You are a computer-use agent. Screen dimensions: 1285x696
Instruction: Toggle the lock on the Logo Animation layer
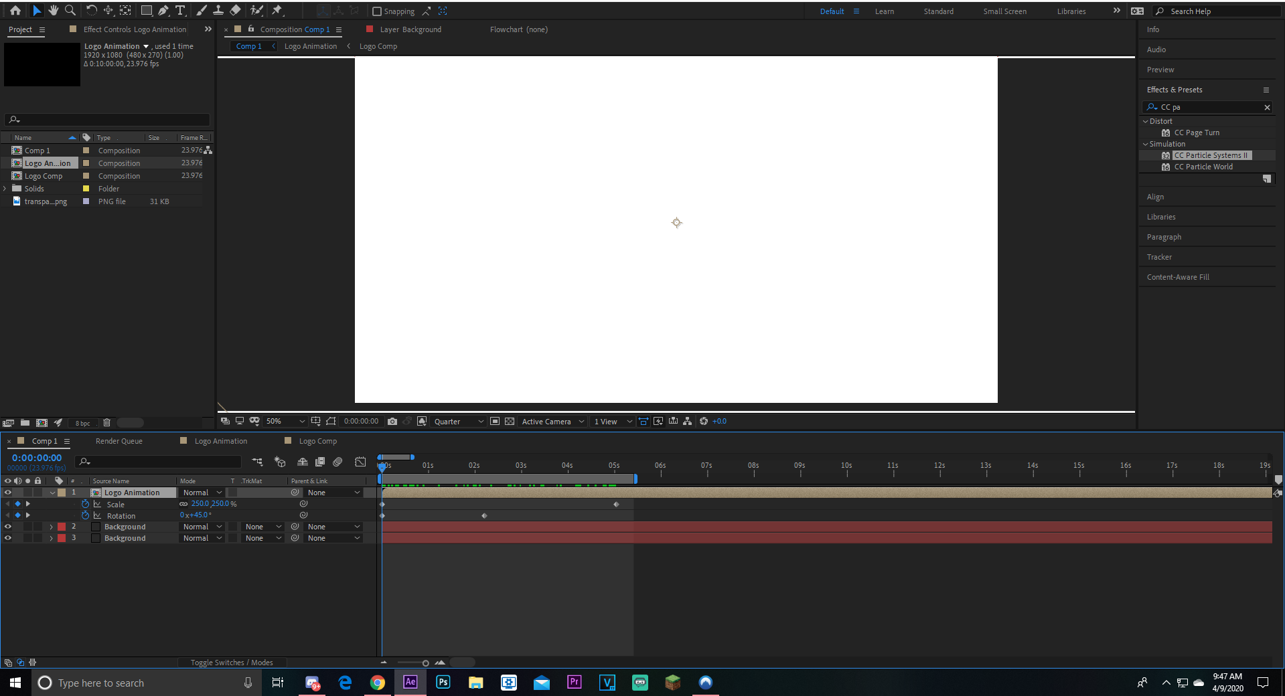pyautogui.click(x=37, y=493)
